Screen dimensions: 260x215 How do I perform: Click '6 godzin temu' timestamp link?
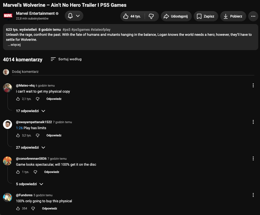coord(45,86)
